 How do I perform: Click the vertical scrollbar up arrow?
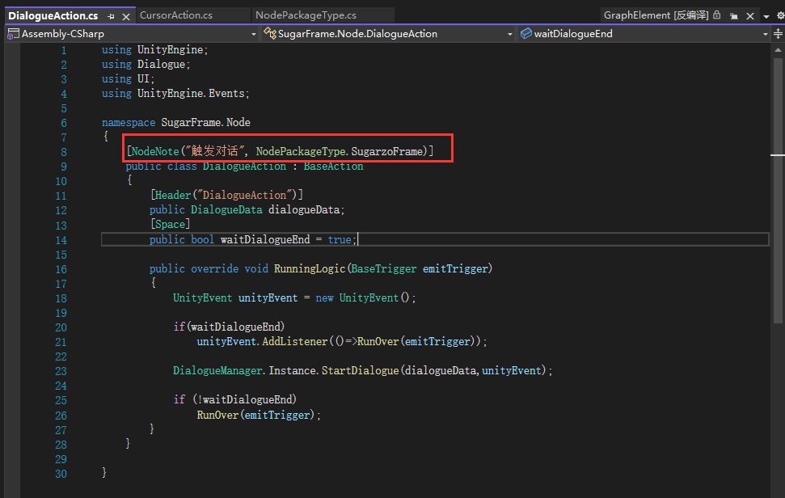click(x=778, y=49)
